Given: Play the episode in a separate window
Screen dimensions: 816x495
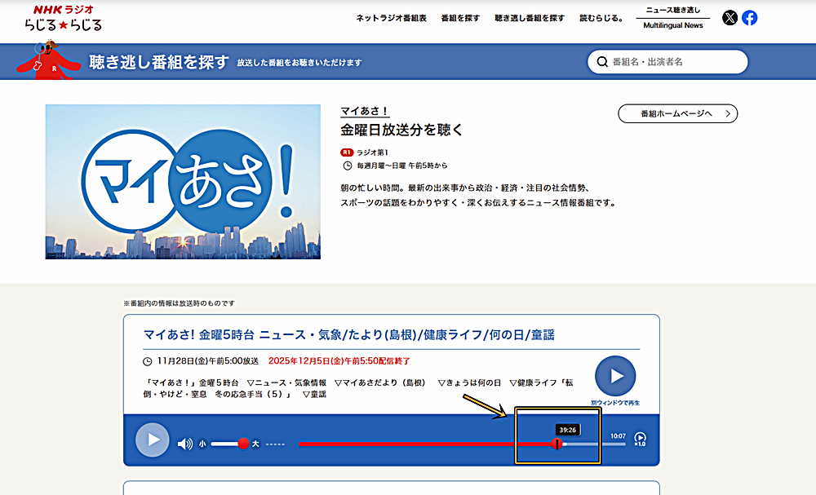Looking at the screenshot, I should pyautogui.click(x=615, y=376).
